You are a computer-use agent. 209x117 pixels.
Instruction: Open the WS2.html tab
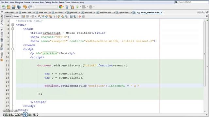click(x=59, y=12)
